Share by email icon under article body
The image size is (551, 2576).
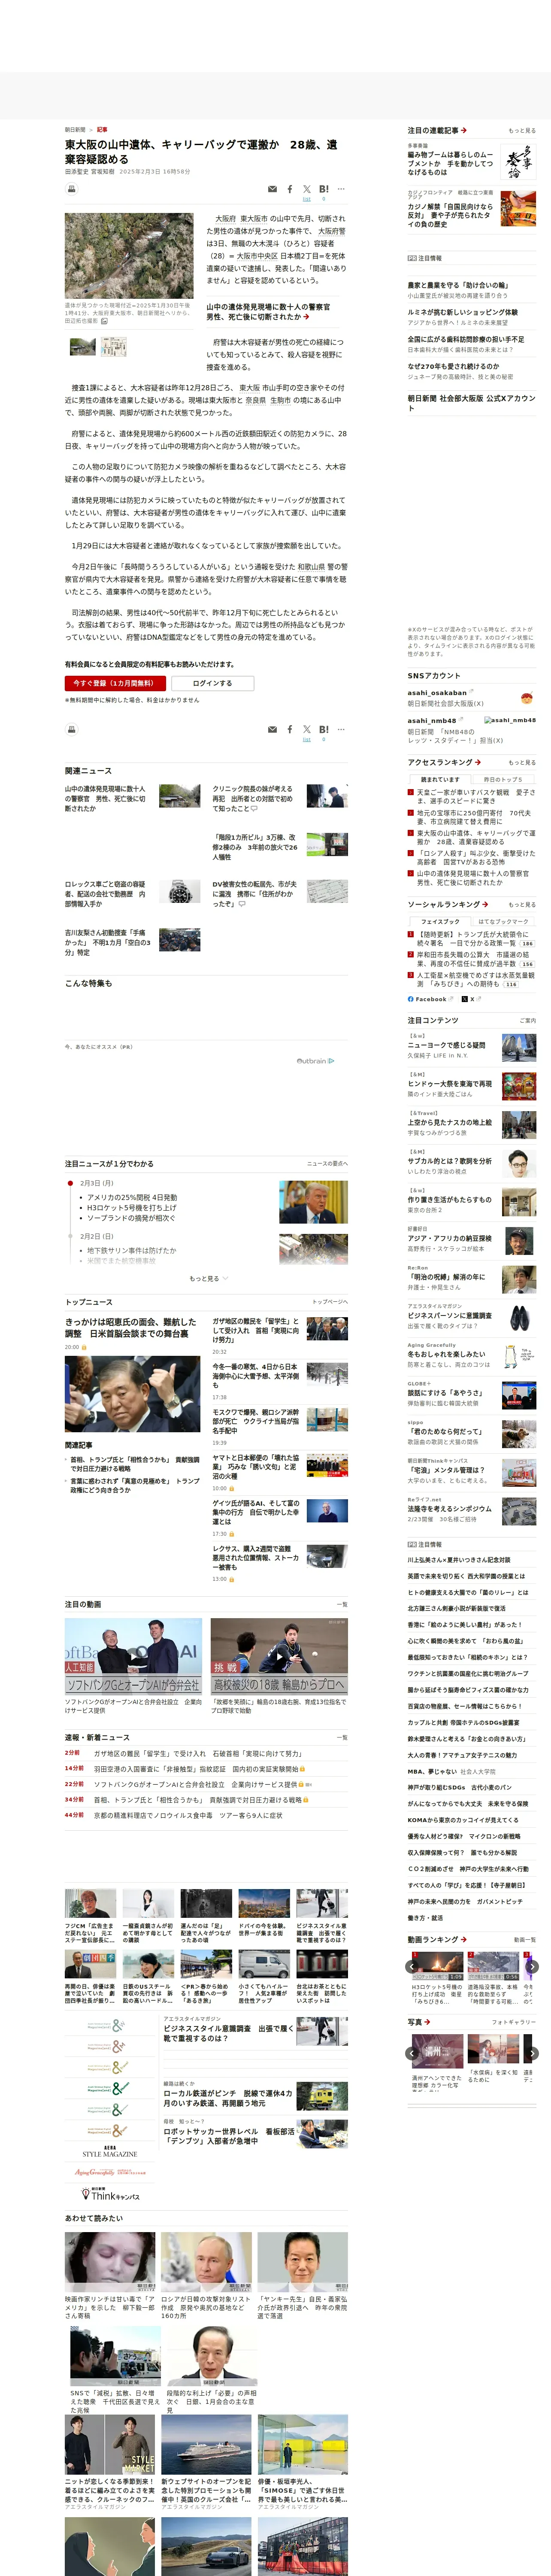click(x=272, y=729)
